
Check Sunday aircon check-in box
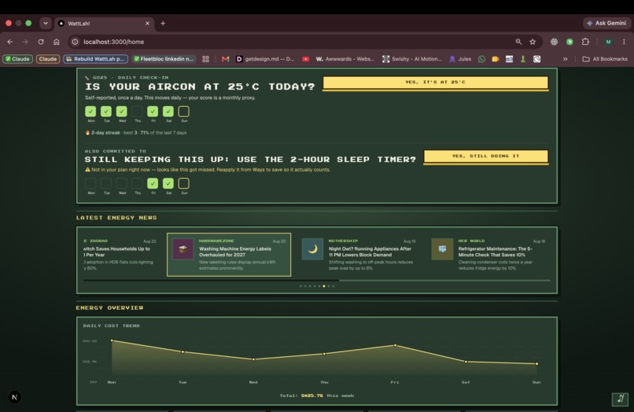click(183, 111)
